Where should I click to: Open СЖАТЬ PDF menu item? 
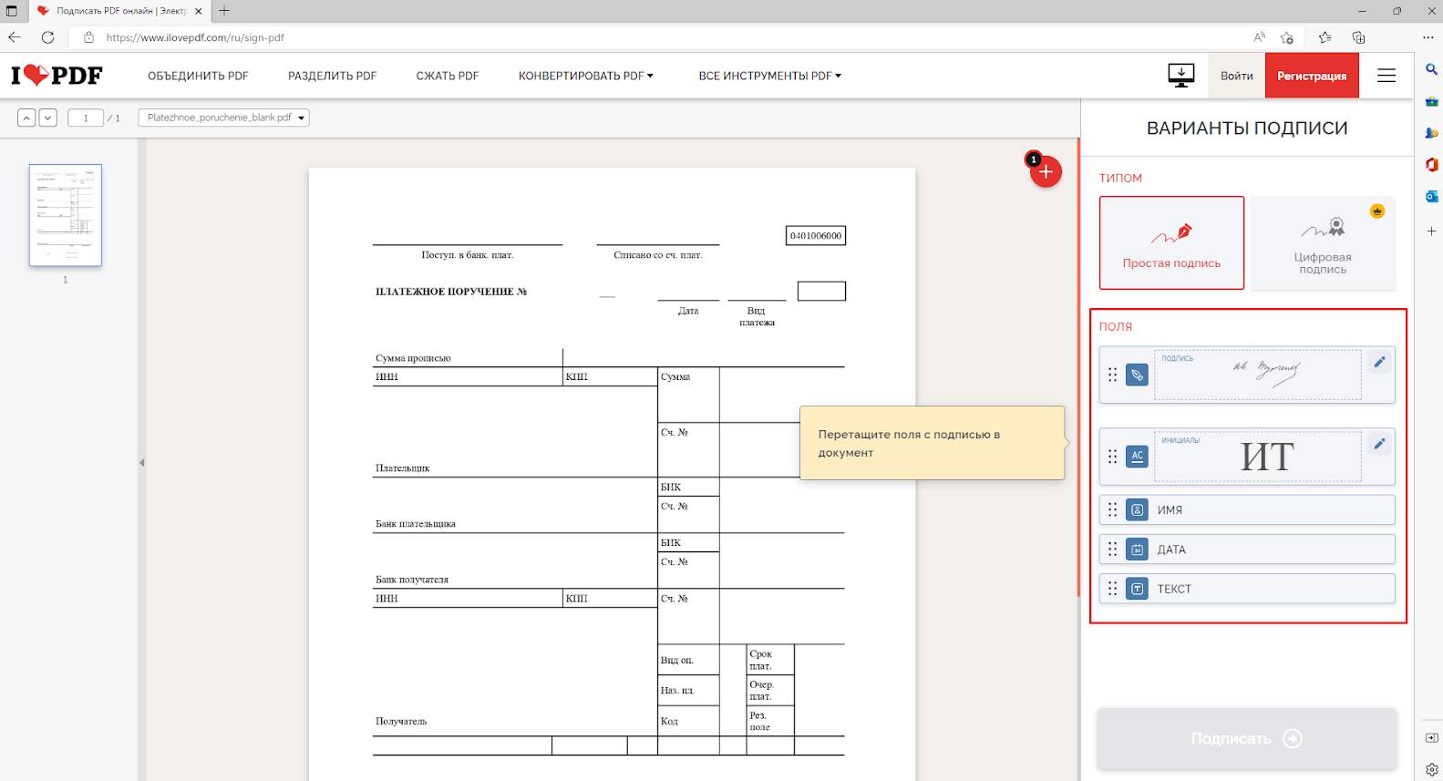pos(448,76)
